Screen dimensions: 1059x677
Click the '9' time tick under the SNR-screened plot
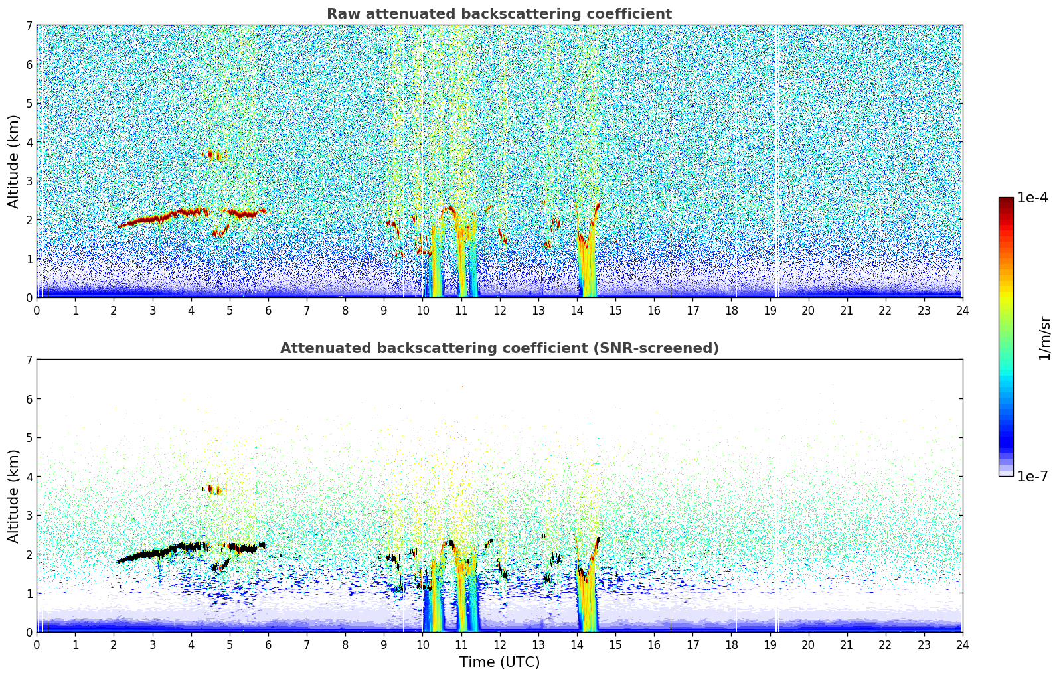(x=384, y=644)
